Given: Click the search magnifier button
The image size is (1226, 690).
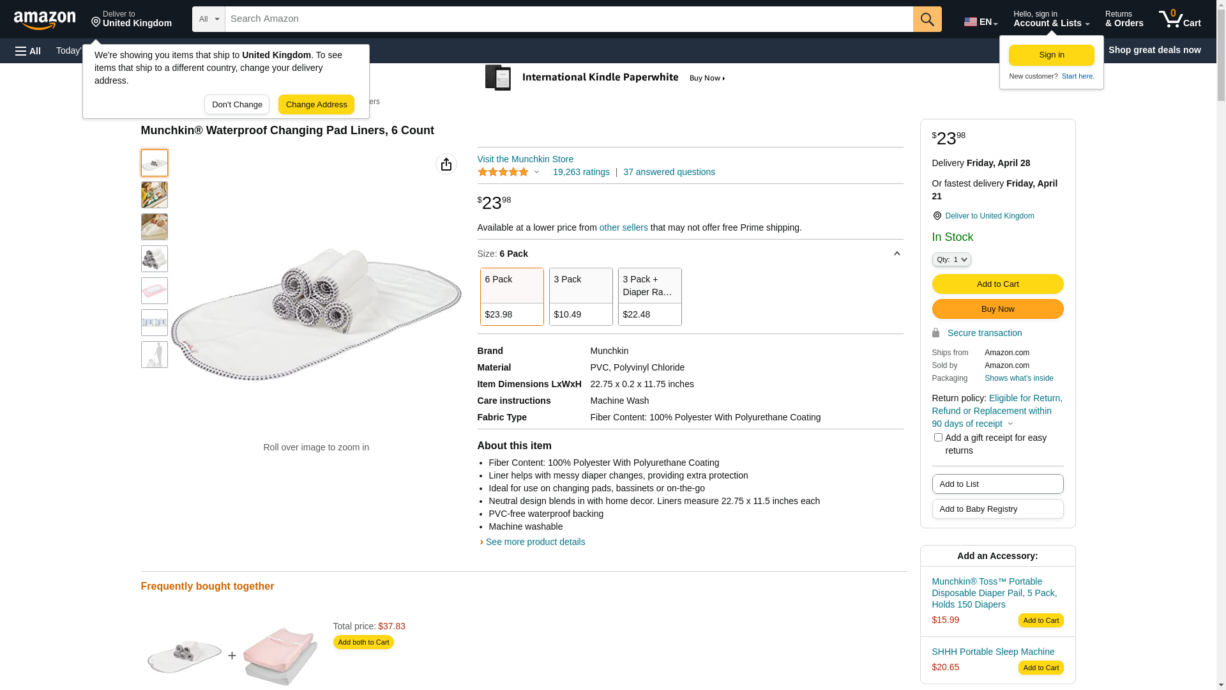Looking at the screenshot, I should 927,19.
